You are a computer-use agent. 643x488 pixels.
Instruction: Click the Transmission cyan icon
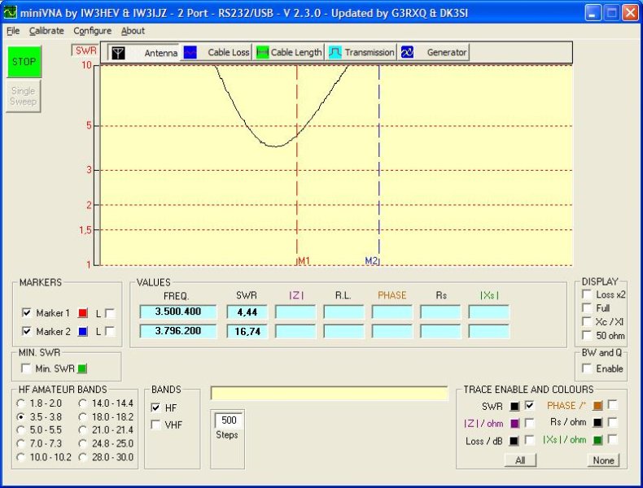click(x=335, y=52)
